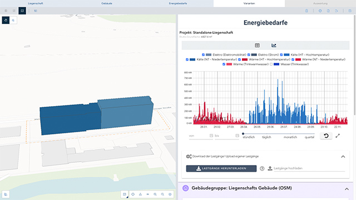The height and width of the screenshot is (200, 356).
Task: Open the Liegenschaft tab
Action: 36,3
